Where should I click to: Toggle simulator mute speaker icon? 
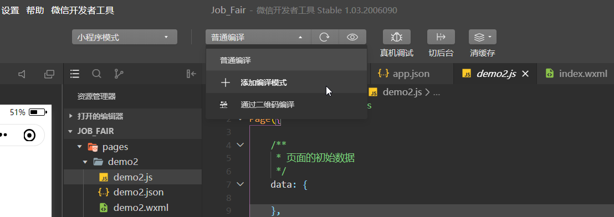tap(22, 74)
